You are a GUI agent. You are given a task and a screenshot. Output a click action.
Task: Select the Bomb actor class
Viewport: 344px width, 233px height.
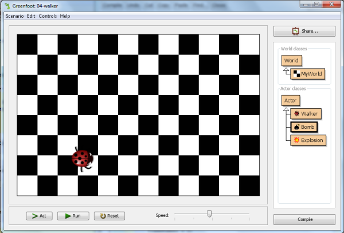(x=303, y=127)
